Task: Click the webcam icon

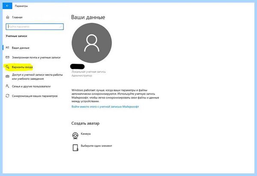Action: point(75,135)
